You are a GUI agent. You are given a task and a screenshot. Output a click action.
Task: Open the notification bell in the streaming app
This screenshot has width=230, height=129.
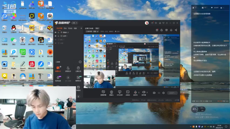pyautogui.click(x=171, y=30)
